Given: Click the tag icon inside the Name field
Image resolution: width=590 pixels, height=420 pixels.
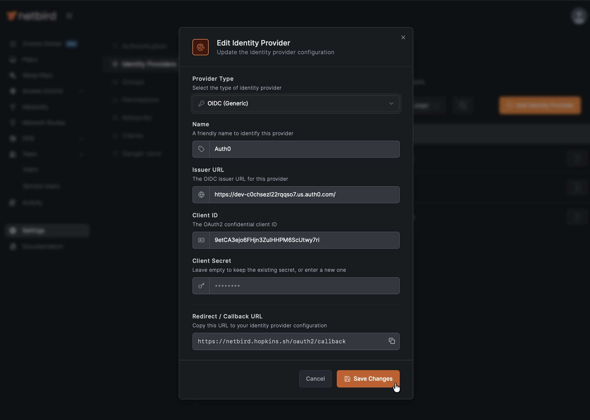Looking at the screenshot, I should [x=201, y=149].
